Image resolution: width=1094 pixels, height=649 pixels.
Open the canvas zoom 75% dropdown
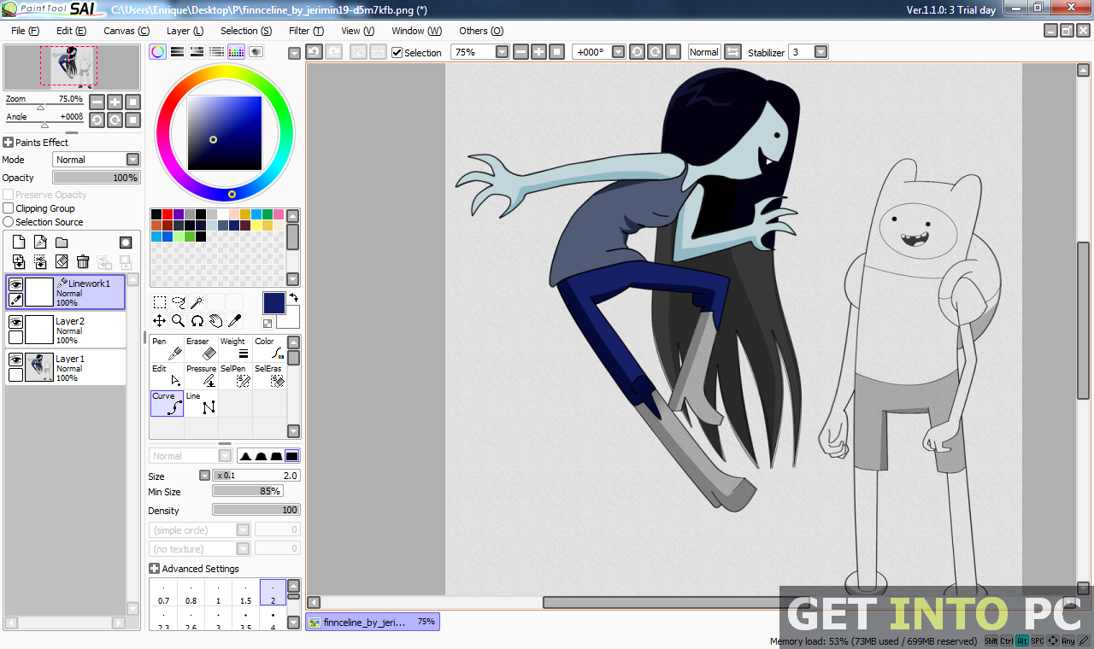tap(502, 52)
